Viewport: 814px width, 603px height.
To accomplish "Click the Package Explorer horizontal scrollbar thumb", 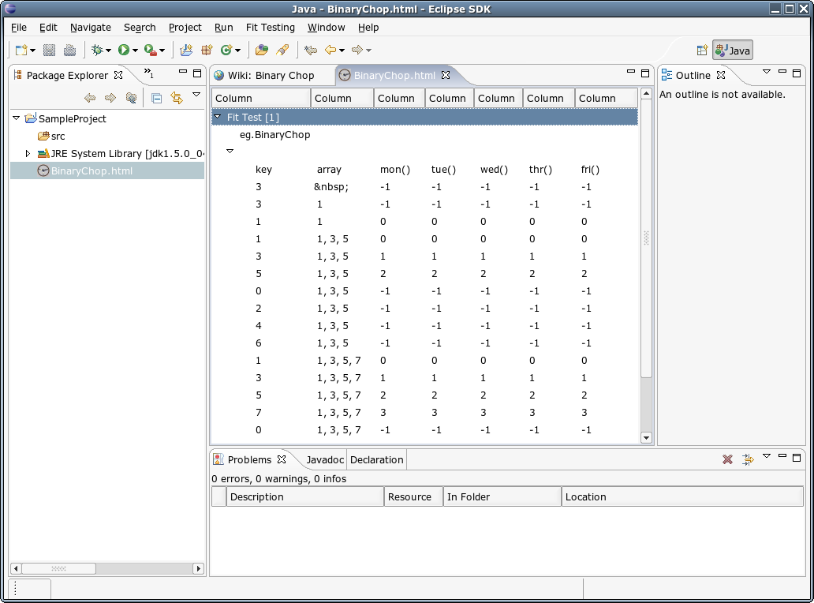I will click(58, 568).
